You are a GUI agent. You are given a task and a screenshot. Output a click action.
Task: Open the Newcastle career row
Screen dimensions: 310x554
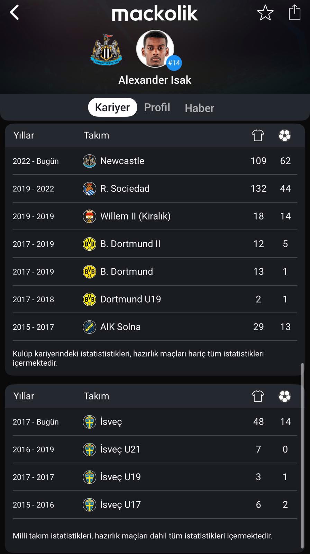155,161
